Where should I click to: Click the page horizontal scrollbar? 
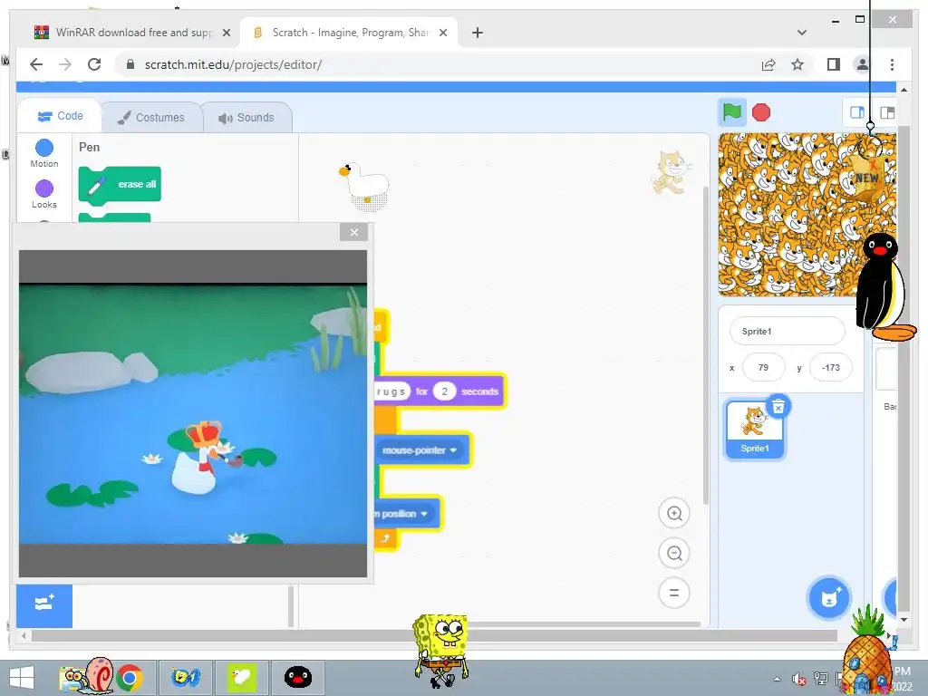(434, 635)
